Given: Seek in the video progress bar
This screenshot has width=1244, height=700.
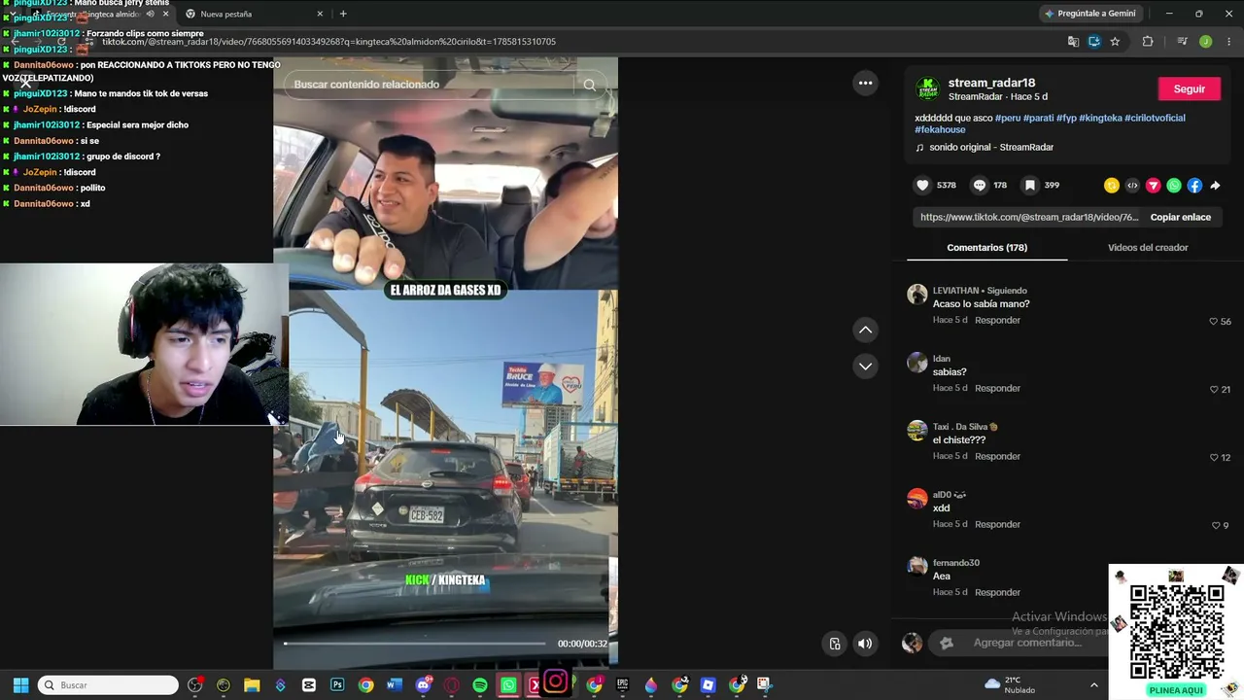Looking at the screenshot, I should (414, 644).
